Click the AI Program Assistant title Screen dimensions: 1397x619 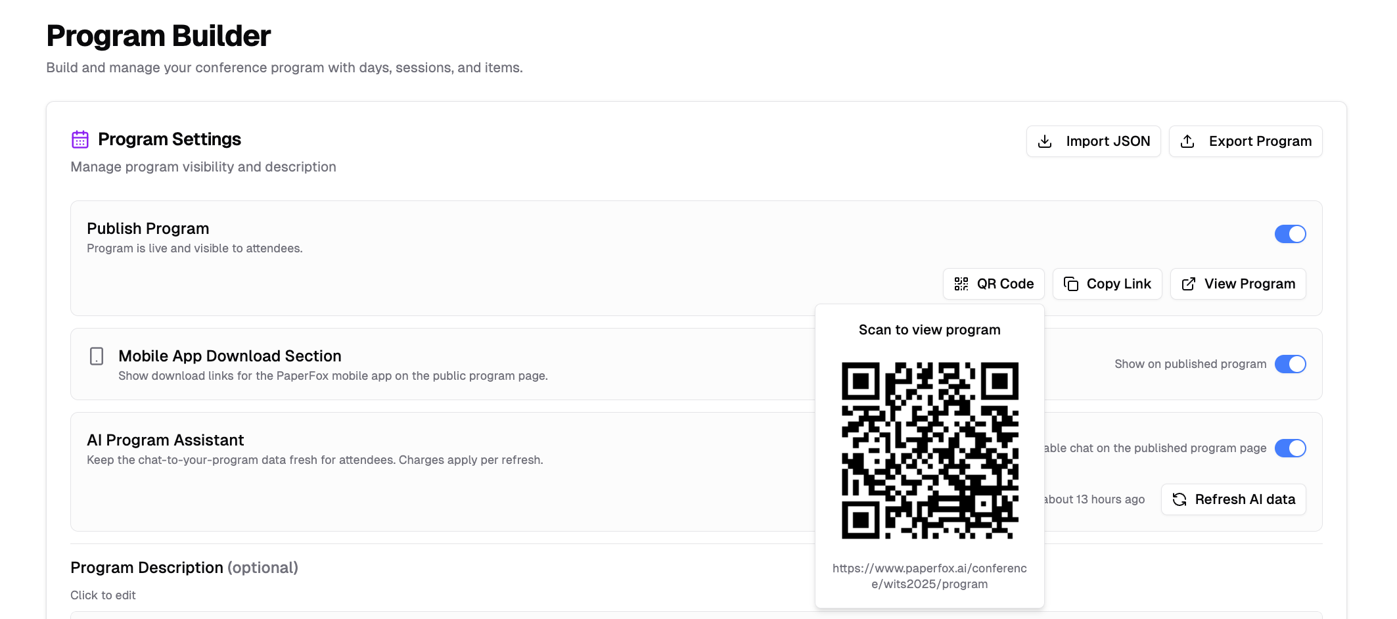(x=165, y=440)
